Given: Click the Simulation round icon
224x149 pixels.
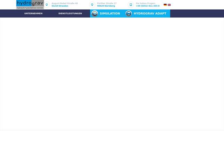Looking at the screenshot, I should pyautogui.click(x=94, y=13).
